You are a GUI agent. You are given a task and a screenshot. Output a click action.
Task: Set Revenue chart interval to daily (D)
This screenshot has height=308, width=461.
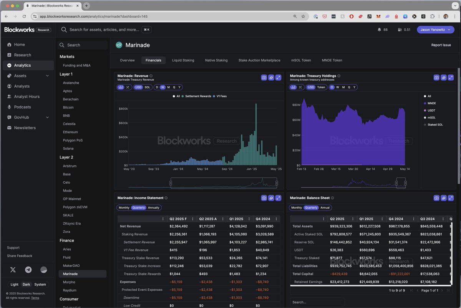tap(157, 87)
